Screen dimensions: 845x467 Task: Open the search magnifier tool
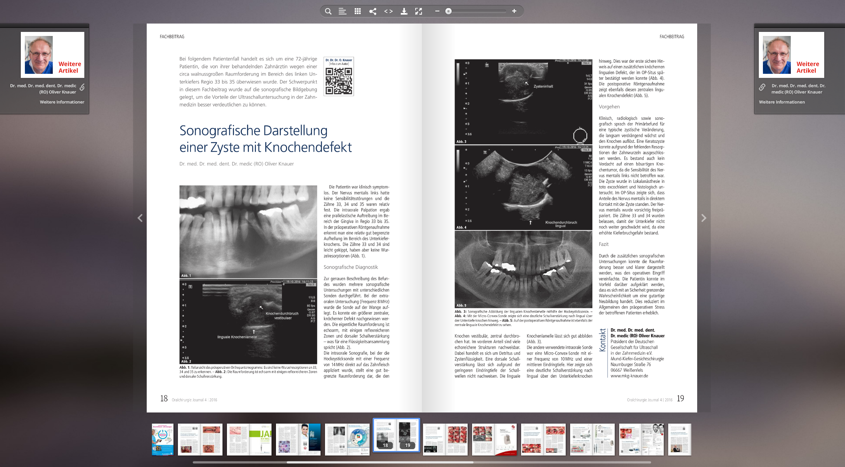point(328,11)
